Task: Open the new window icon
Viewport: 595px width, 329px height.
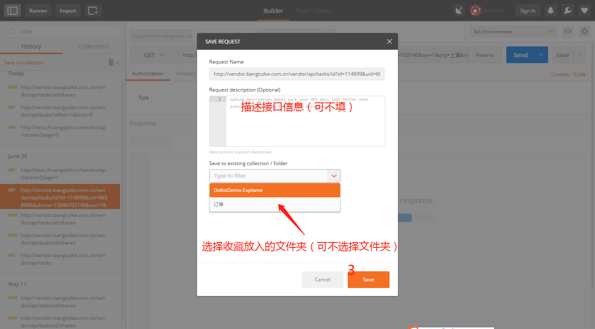Action: (x=93, y=10)
